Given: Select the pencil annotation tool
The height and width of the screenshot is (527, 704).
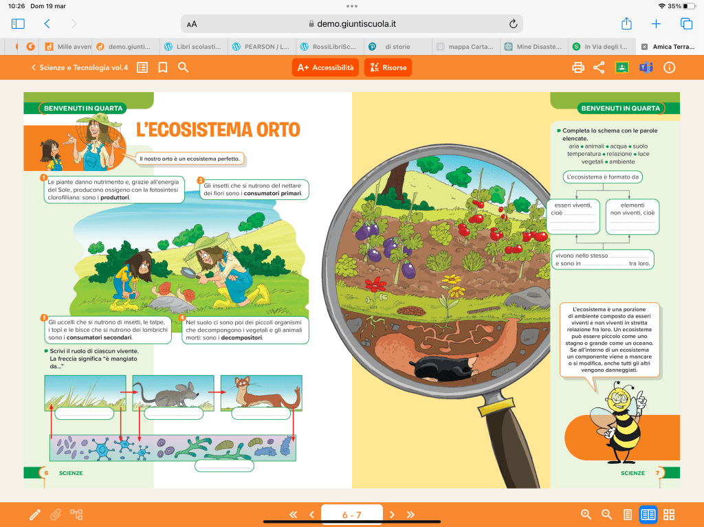Looking at the screenshot, I should tap(34, 514).
